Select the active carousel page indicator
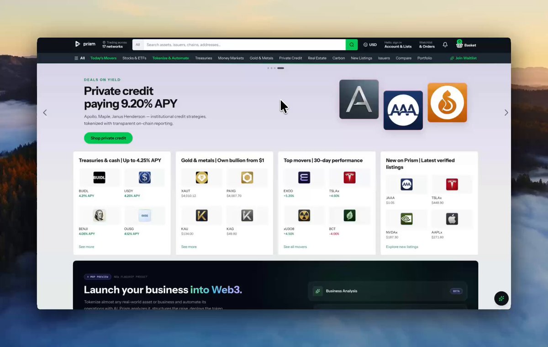Image resolution: width=548 pixels, height=347 pixels. (x=280, y=68)
